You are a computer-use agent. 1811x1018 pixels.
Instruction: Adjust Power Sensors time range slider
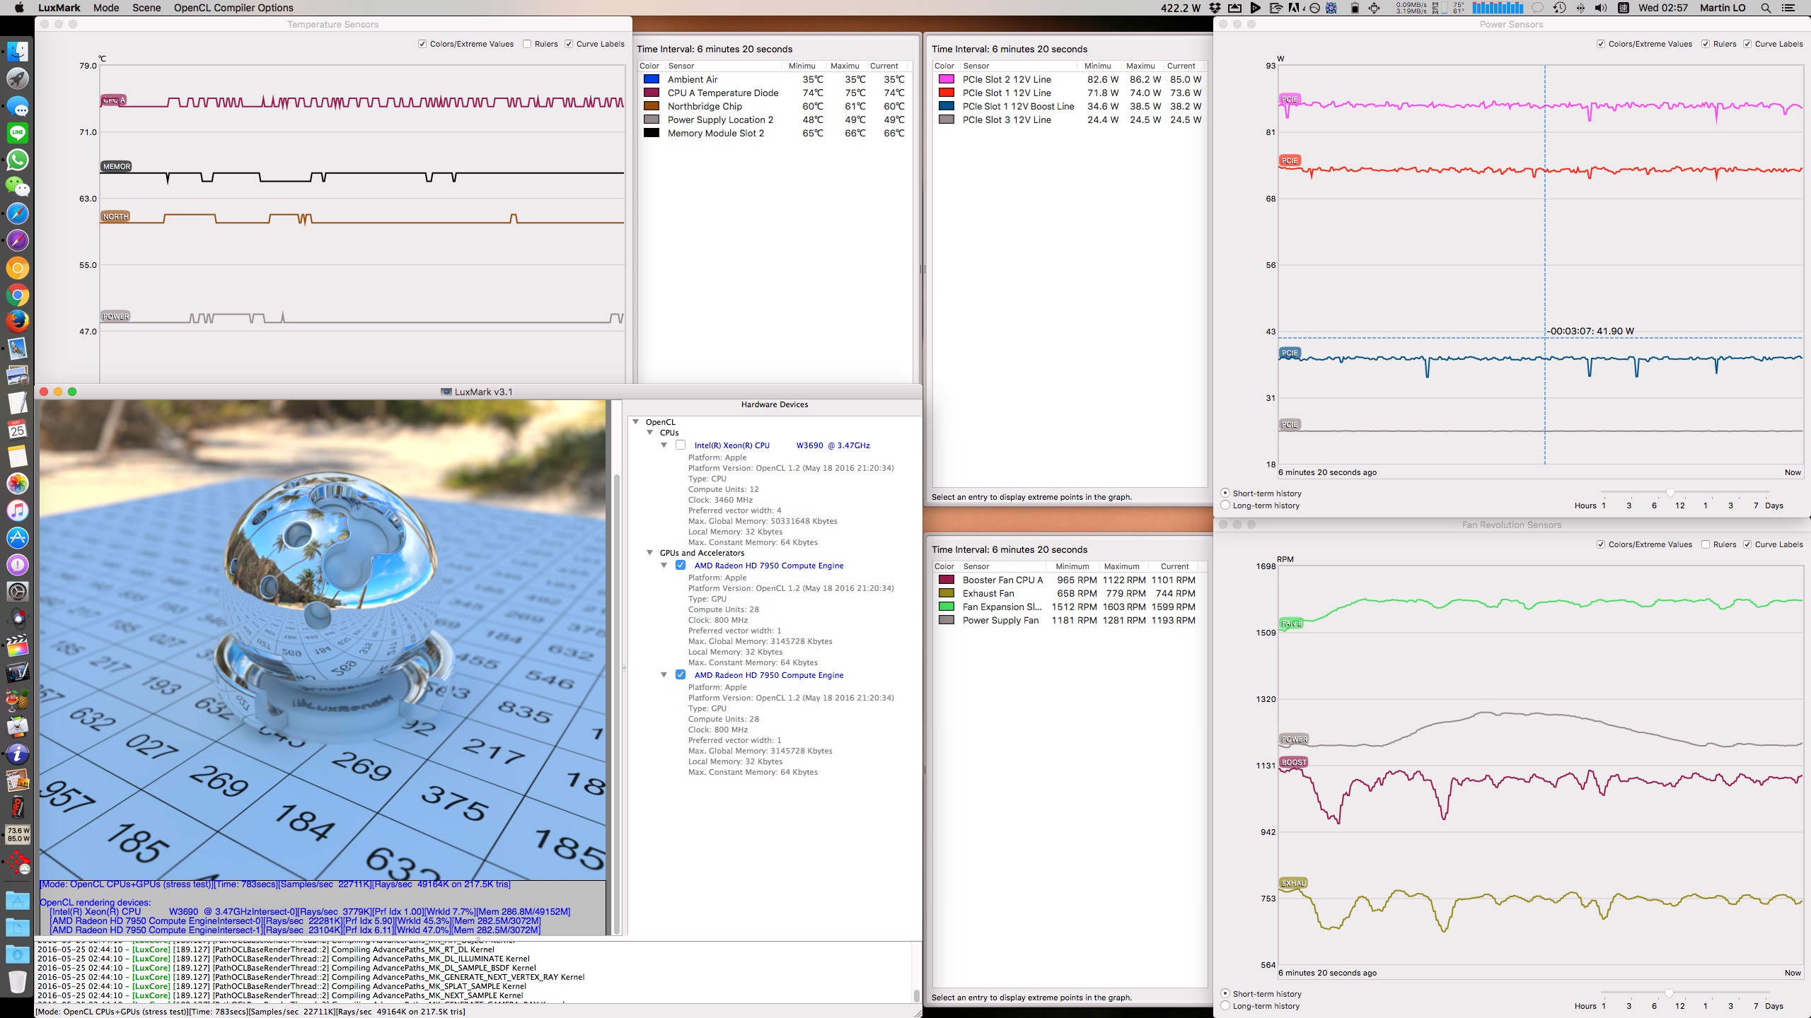tap(1670, 493)
